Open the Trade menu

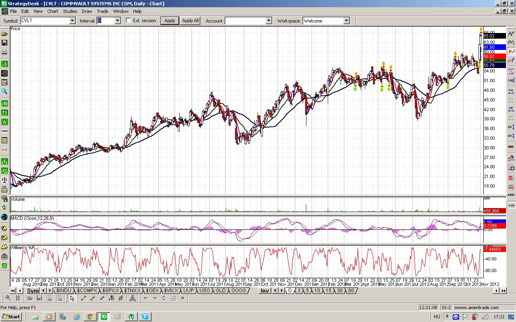(102, 11)
